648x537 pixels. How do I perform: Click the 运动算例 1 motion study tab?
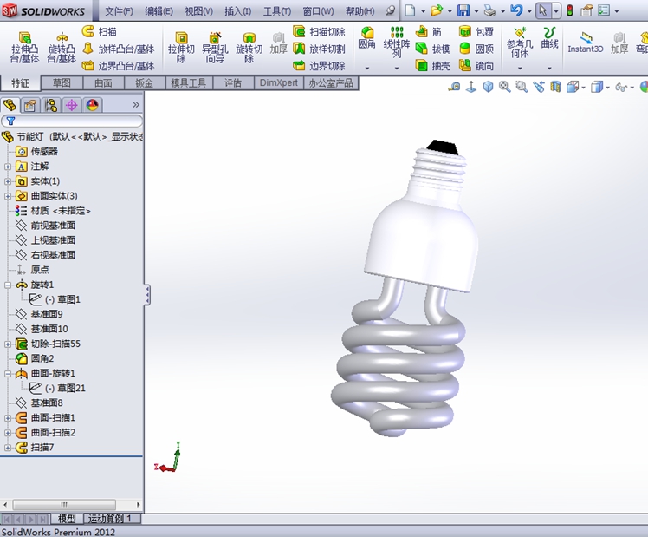pos(110,519)
